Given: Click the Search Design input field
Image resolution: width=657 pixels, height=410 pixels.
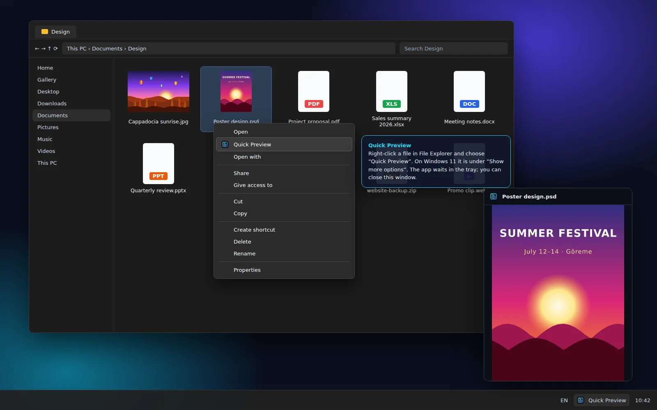Looking at the screenshot, I should [x=454, y=48].
